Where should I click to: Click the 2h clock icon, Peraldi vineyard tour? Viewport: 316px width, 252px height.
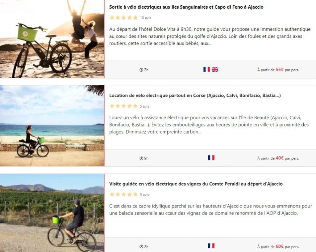tap(141, 246)
